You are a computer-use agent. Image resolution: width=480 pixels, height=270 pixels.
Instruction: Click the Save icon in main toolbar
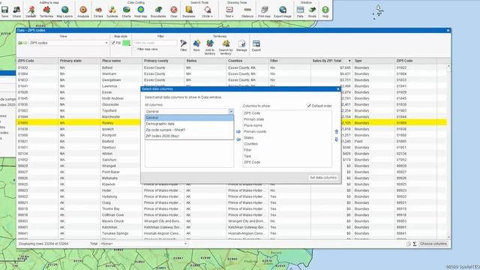pos(5,12)
